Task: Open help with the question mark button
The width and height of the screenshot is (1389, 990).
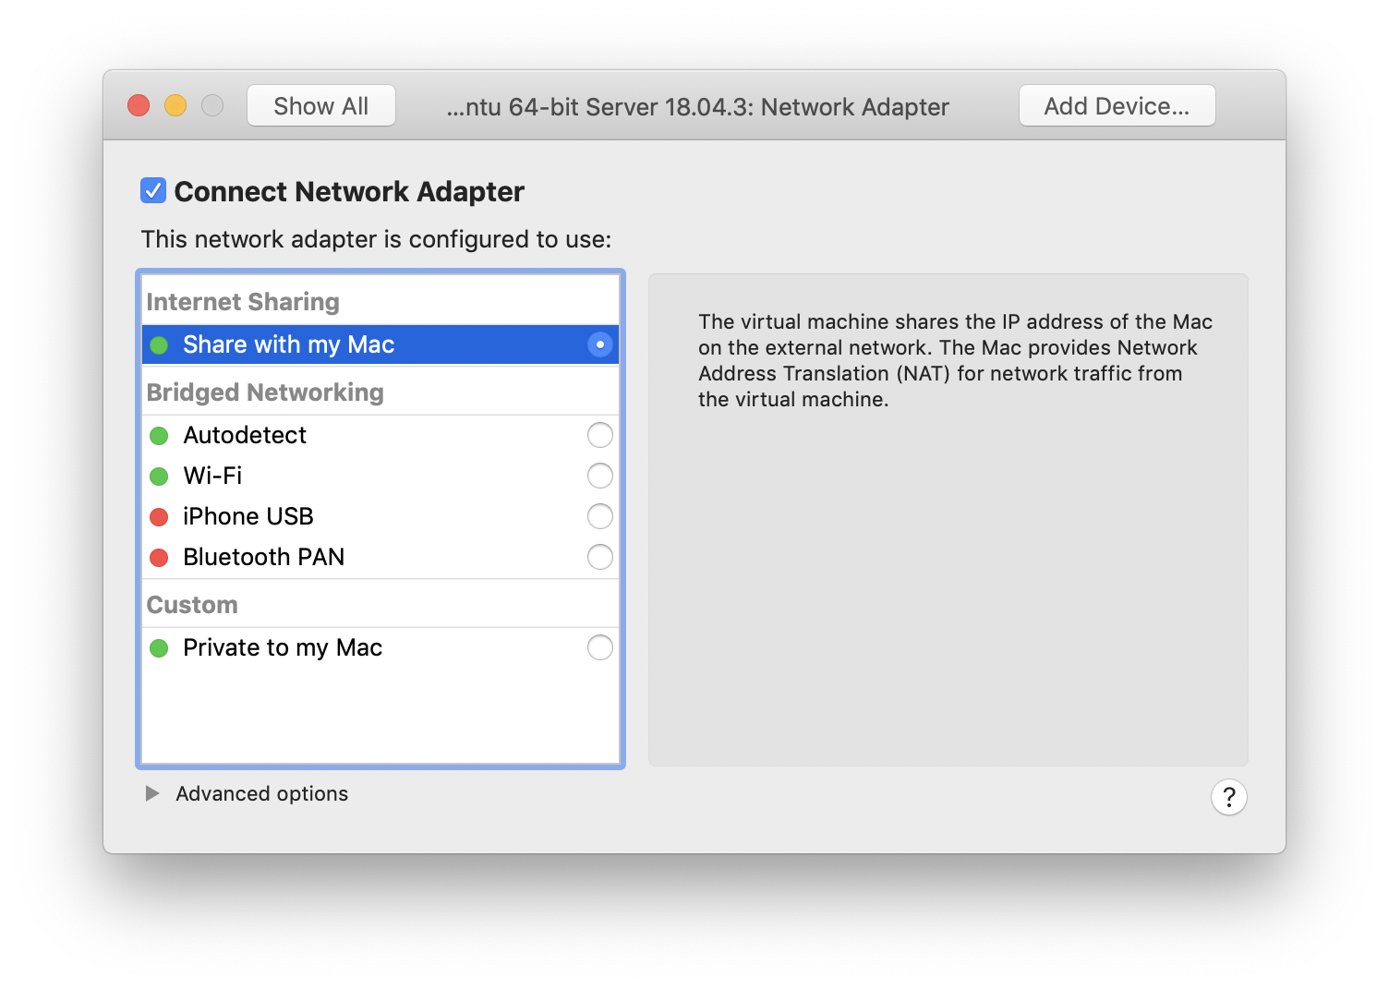Action: (x=1228, y=797)
